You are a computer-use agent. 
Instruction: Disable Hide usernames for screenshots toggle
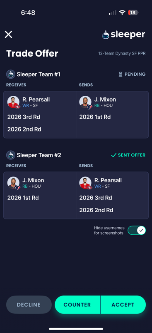point(137,230)
